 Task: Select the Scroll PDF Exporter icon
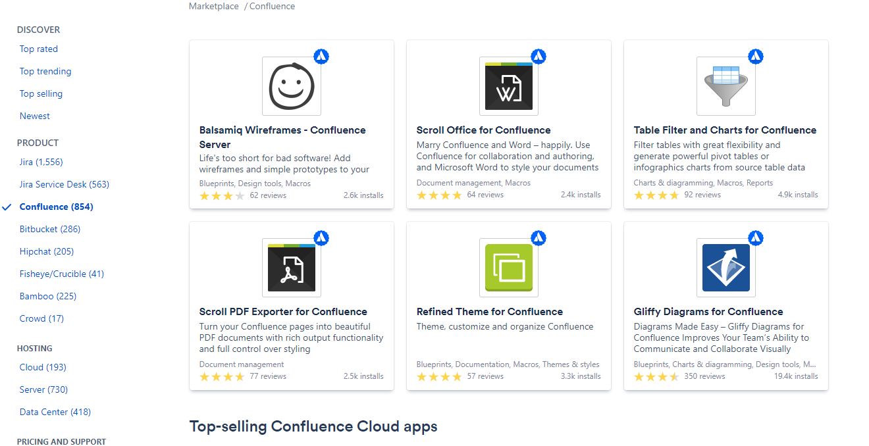(292, 268)
